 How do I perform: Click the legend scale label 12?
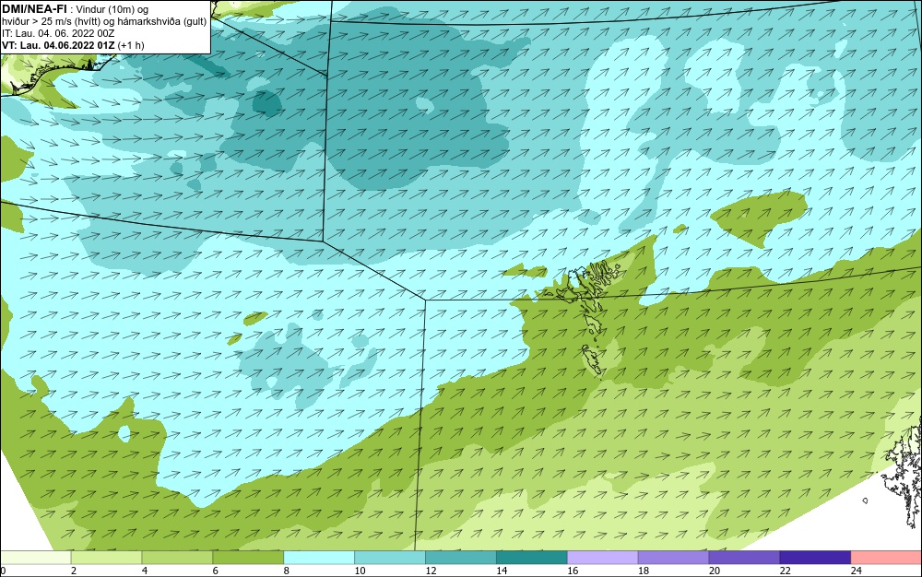point(431,571)
